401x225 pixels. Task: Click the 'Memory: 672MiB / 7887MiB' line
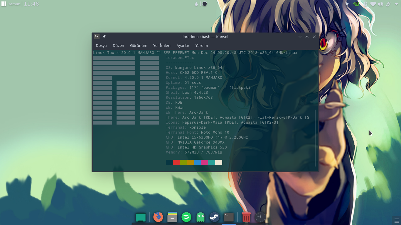[194, 152]
